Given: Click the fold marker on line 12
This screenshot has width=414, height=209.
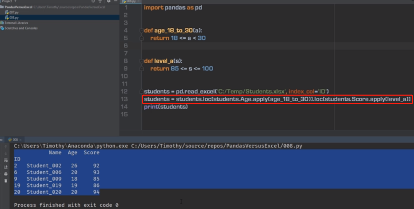Looking at the screenshot, I should tap(142, 92).
